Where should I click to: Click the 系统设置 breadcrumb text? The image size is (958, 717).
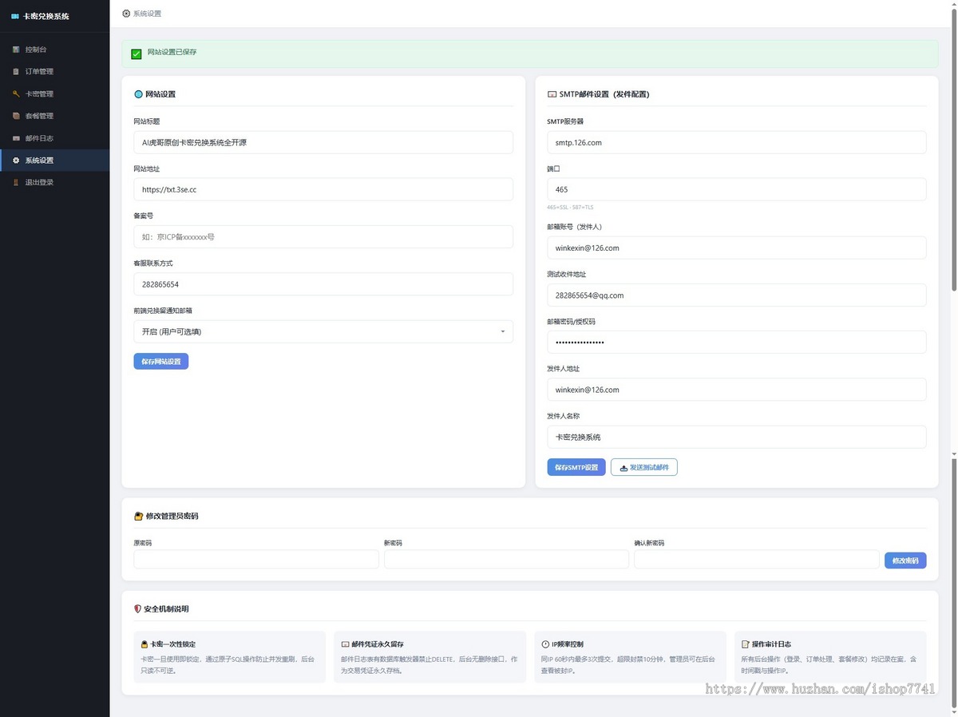[x=147, y=14]
